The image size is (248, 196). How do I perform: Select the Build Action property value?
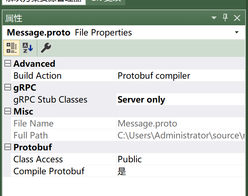pos(180,76)
